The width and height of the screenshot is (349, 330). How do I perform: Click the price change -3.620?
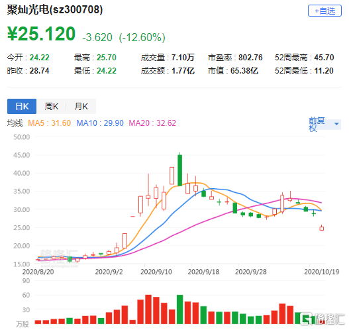point(97,37)
